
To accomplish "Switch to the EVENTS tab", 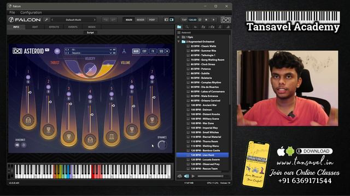I will tap(73, 27).
